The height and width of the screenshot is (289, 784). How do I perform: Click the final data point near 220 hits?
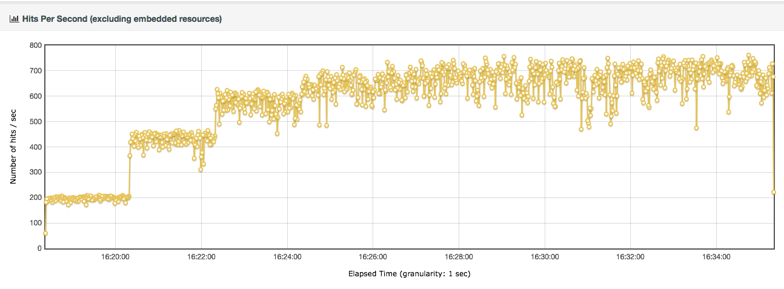[x=774, y=192]
